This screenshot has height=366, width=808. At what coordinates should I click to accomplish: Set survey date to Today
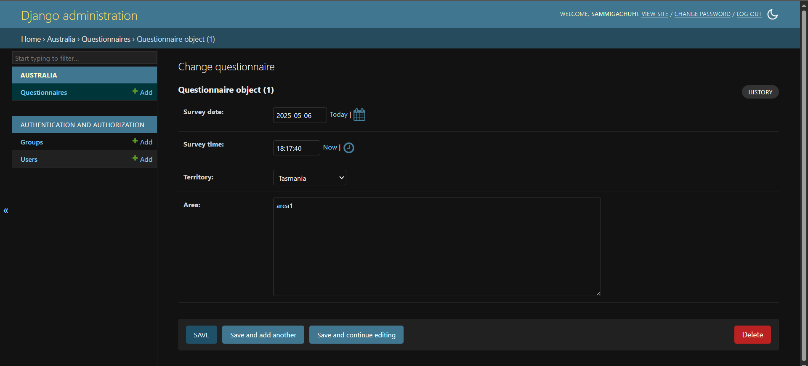(x=338, y=115)
